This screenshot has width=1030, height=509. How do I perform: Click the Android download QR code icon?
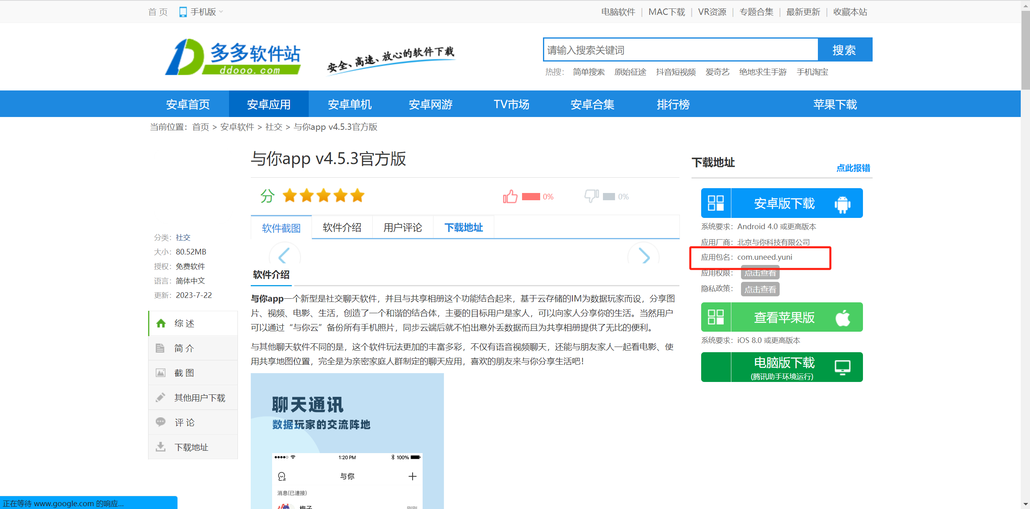[x=716, y=203]
